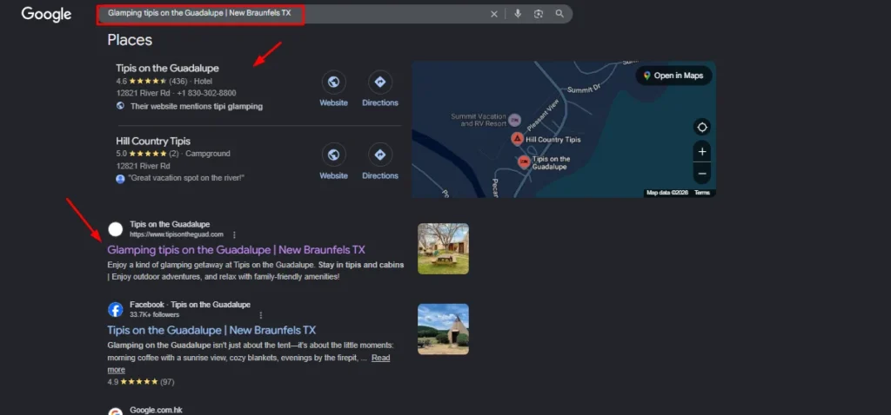Image resolution: width=891 pixels, height=415 pixels.
Task: Open Website for Tipis on the Guadalupe place
Action: [333, 89]
